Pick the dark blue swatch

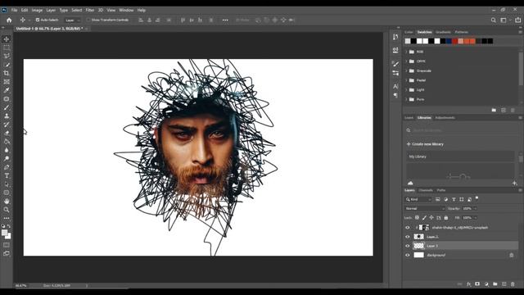click(449, 41)
